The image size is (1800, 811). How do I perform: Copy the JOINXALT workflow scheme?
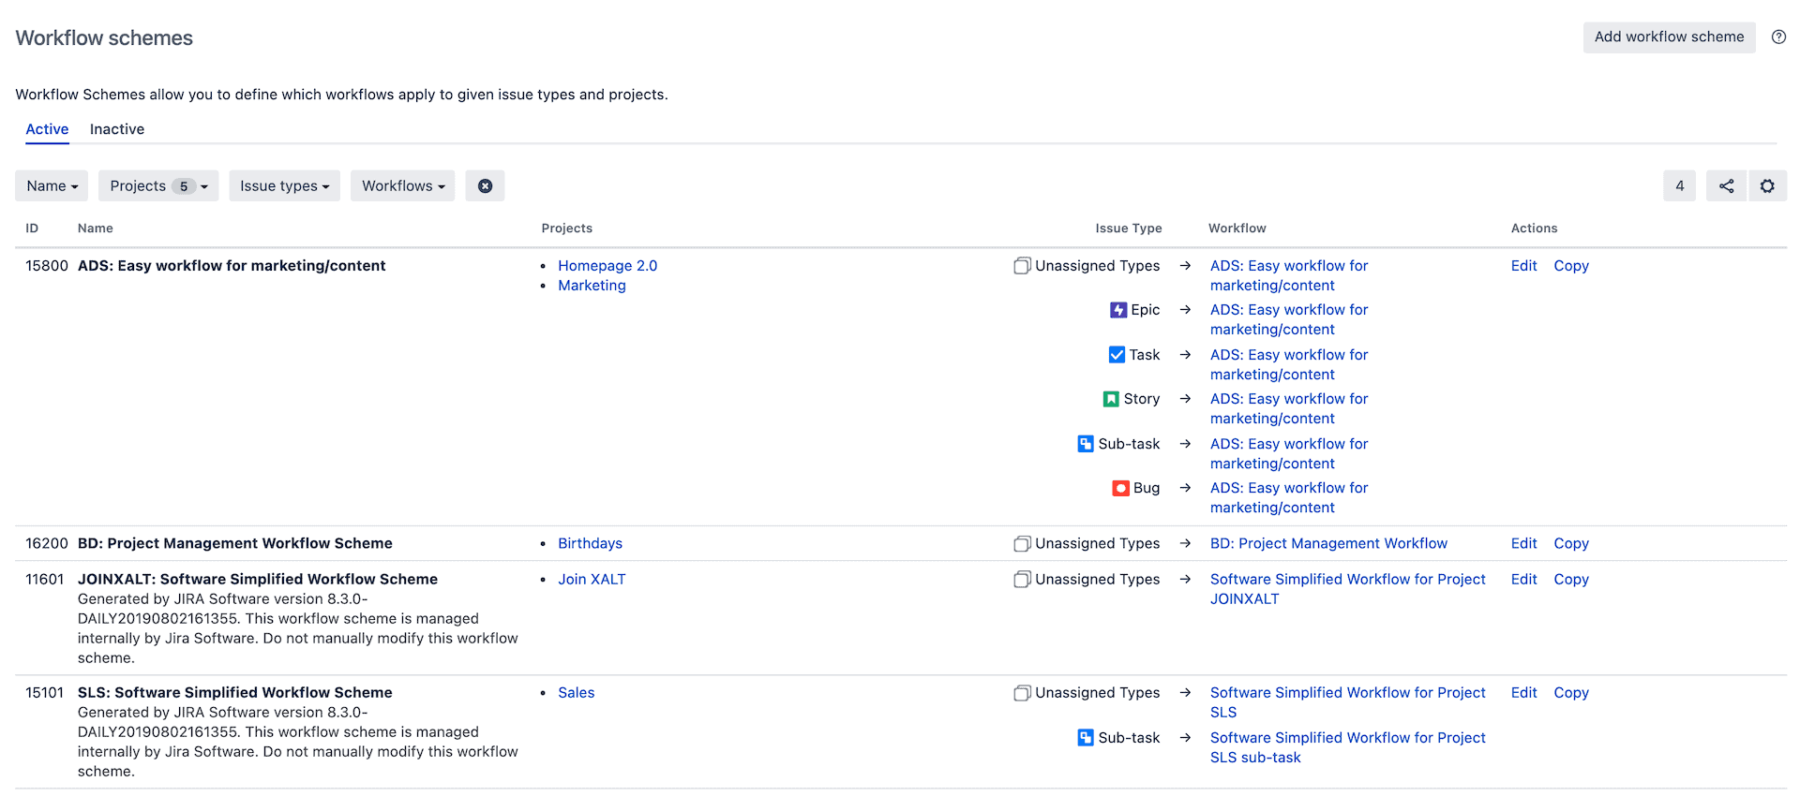tap(1571, 580)
